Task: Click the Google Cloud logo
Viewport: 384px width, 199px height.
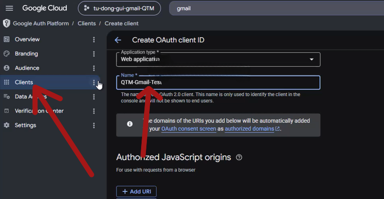Action: (x=45, y=8)
